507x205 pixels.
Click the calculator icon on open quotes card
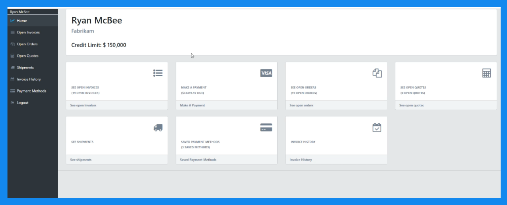486,73
